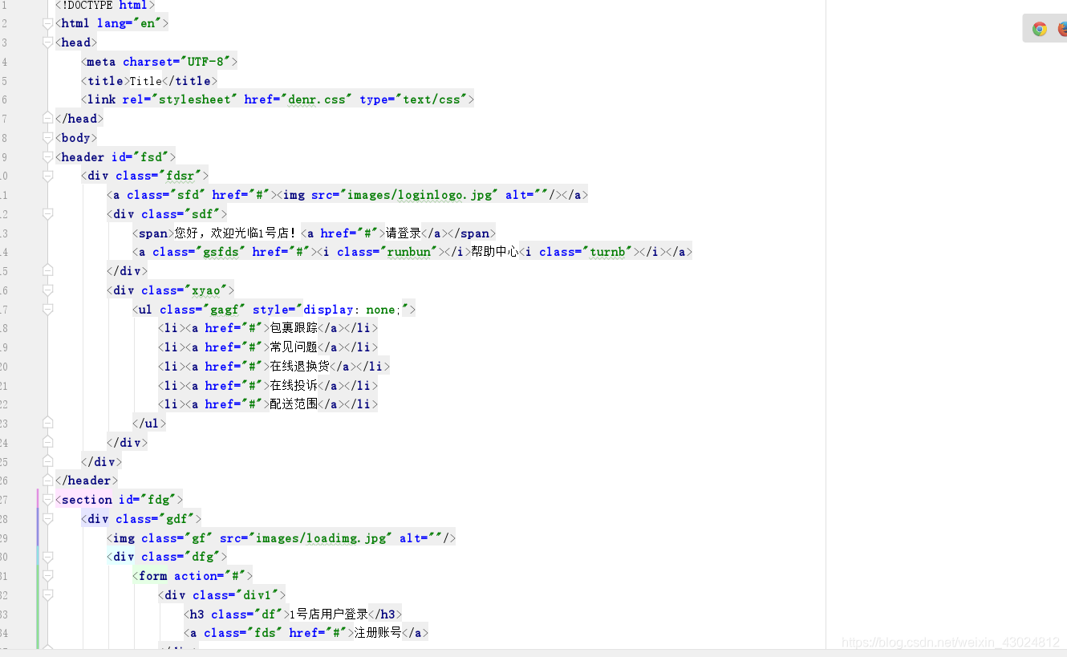Collapse the ul class="gagf" fold marker
Screen dimensions: 1067x657
pos(48,310)
